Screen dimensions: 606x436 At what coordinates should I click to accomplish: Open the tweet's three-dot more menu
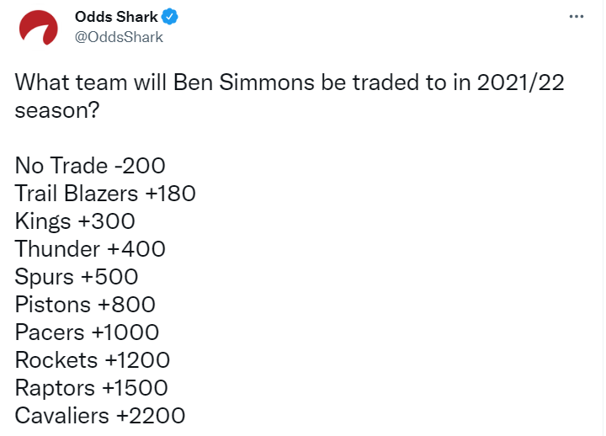[576, 16]
